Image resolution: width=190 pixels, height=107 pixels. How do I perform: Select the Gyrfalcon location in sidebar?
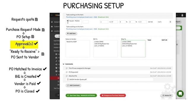tap(57, 44)
